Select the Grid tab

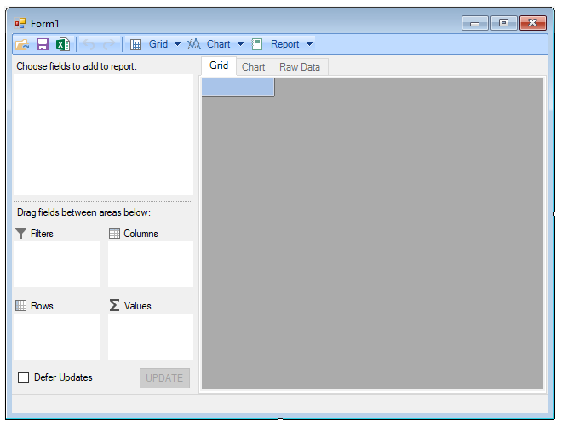click(219, 66)
